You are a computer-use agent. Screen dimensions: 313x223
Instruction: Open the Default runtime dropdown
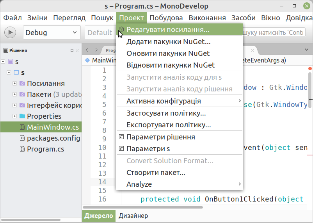(101, 32)
